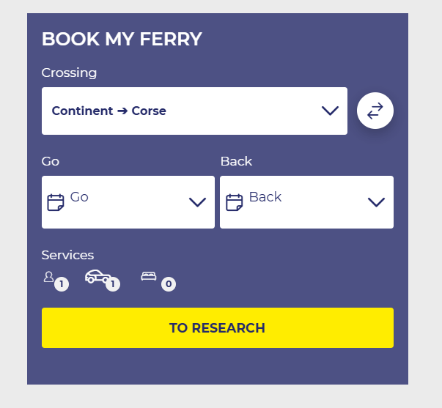The width and height of the screenshot is (442, 408).
Task: Select the passenger icon under Services
Action: coord(49,276)
